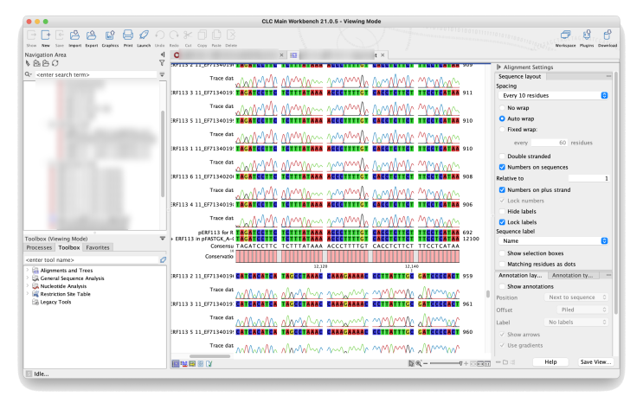The image size is (643, 409).
Task: Toggle the Double stranded checkbox
Action: pos(502,157)
